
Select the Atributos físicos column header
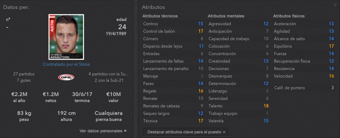click(x=289, y=16)
